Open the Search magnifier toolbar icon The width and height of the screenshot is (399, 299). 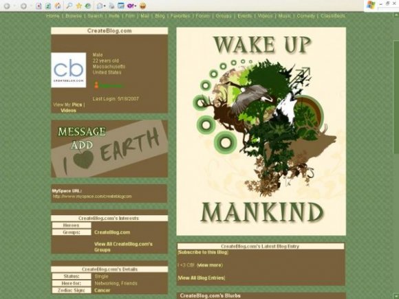click(x=69, y=5)
